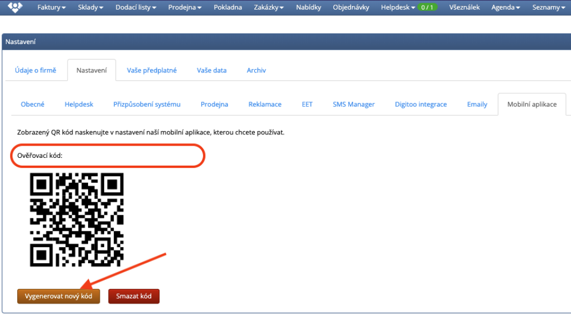
Task: Open the SMS Manager settings tab
Action: 354,104
